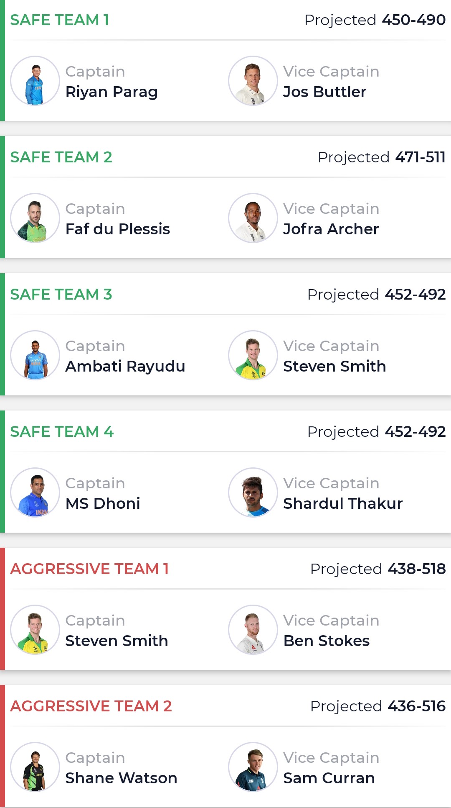The height and width of the screenshot is (808, 451).
Task: Tap Ben Stokes' vice captain picture
Action: [253, 630]
